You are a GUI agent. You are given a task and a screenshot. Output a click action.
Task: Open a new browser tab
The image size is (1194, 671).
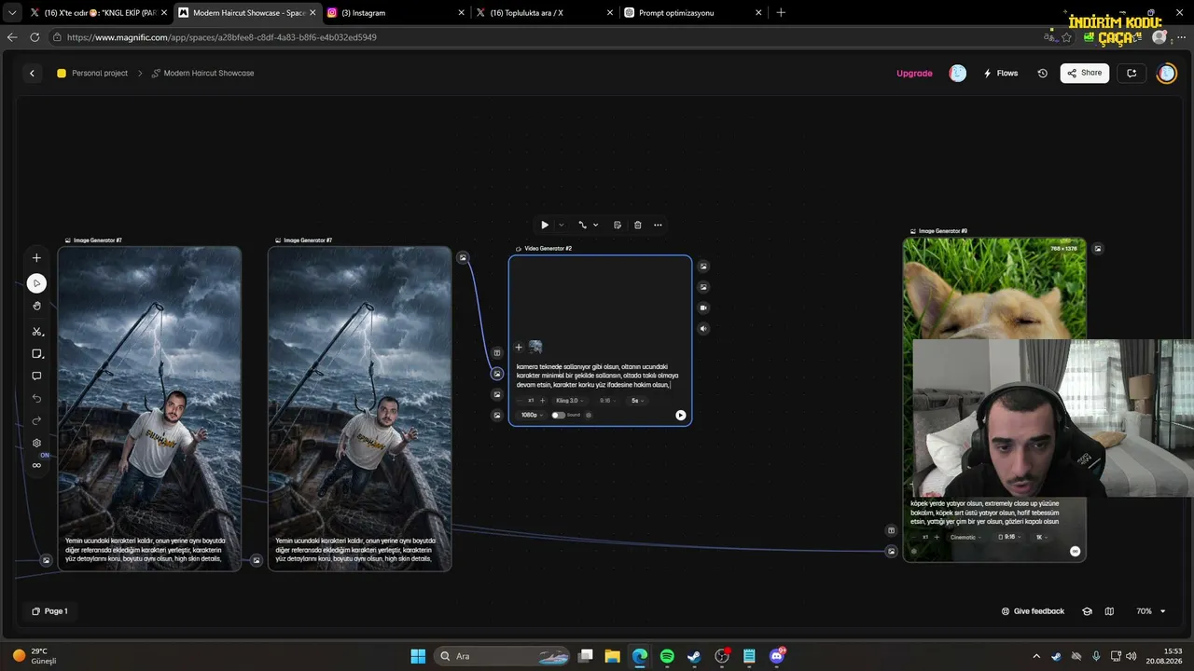pos(781,13)
